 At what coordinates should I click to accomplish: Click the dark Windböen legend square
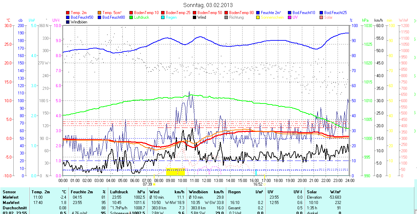(68, 22)
